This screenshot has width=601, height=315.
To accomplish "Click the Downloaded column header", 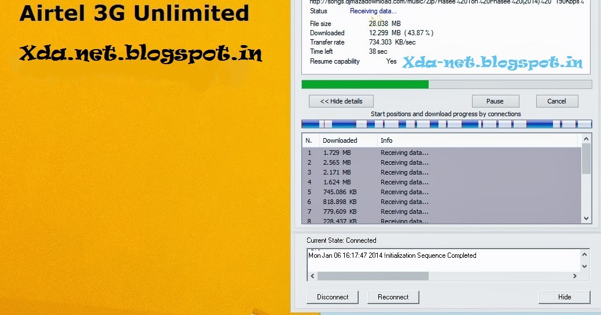I will click(x=348, y=140).
